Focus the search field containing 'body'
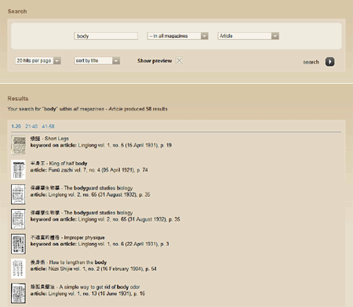353x307 pixels. 106,36
